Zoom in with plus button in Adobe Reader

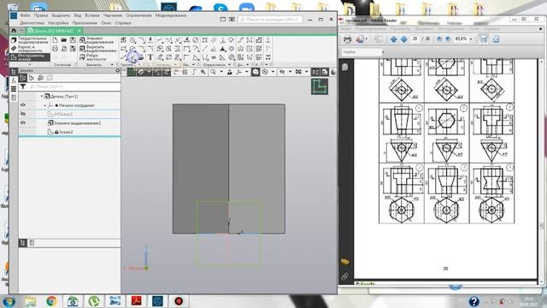448,39
